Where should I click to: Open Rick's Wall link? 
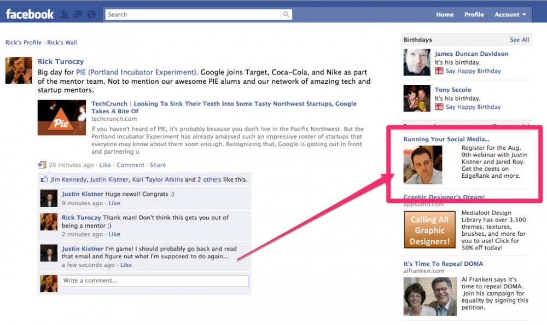click(62, 43)
